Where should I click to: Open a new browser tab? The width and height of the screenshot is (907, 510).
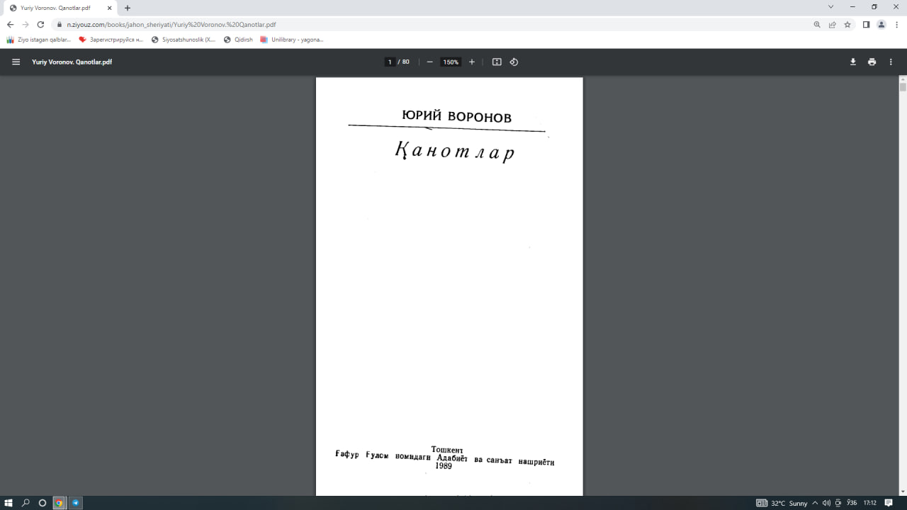coord(126,8)
